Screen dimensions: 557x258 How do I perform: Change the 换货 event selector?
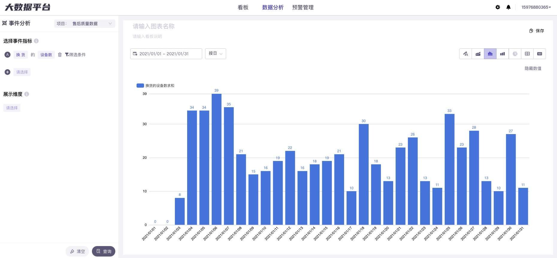tap(21, 55)
